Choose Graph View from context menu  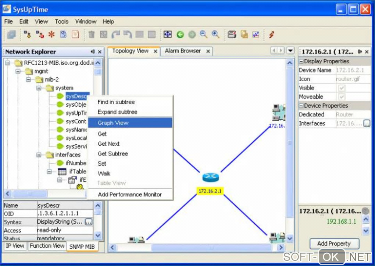(130, 123)
